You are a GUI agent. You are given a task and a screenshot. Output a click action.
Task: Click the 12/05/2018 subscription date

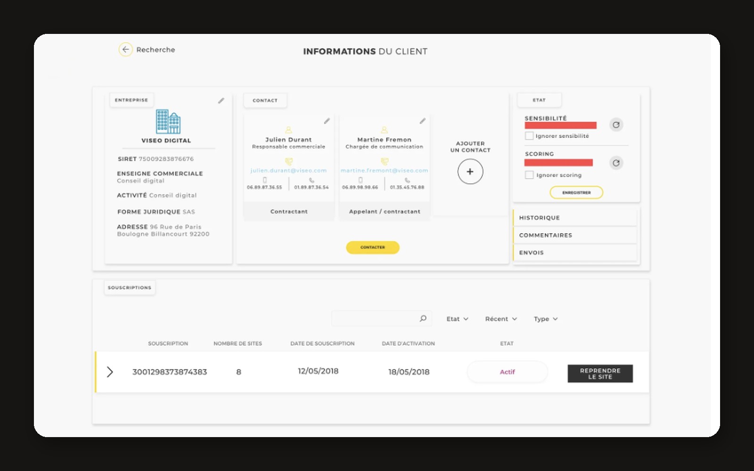[x=318, y=371]
